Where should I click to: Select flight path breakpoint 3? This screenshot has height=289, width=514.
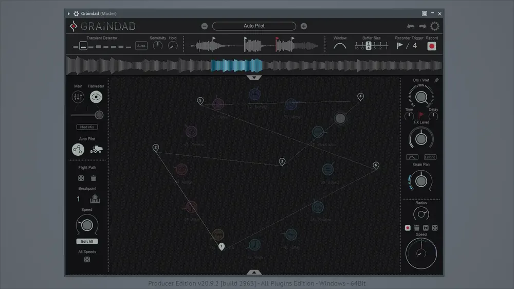(282, 161)
